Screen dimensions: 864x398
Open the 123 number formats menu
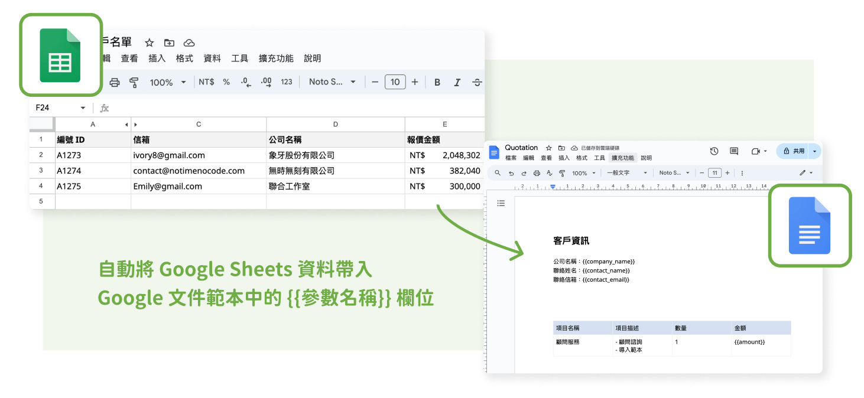[x=287, y=82]
